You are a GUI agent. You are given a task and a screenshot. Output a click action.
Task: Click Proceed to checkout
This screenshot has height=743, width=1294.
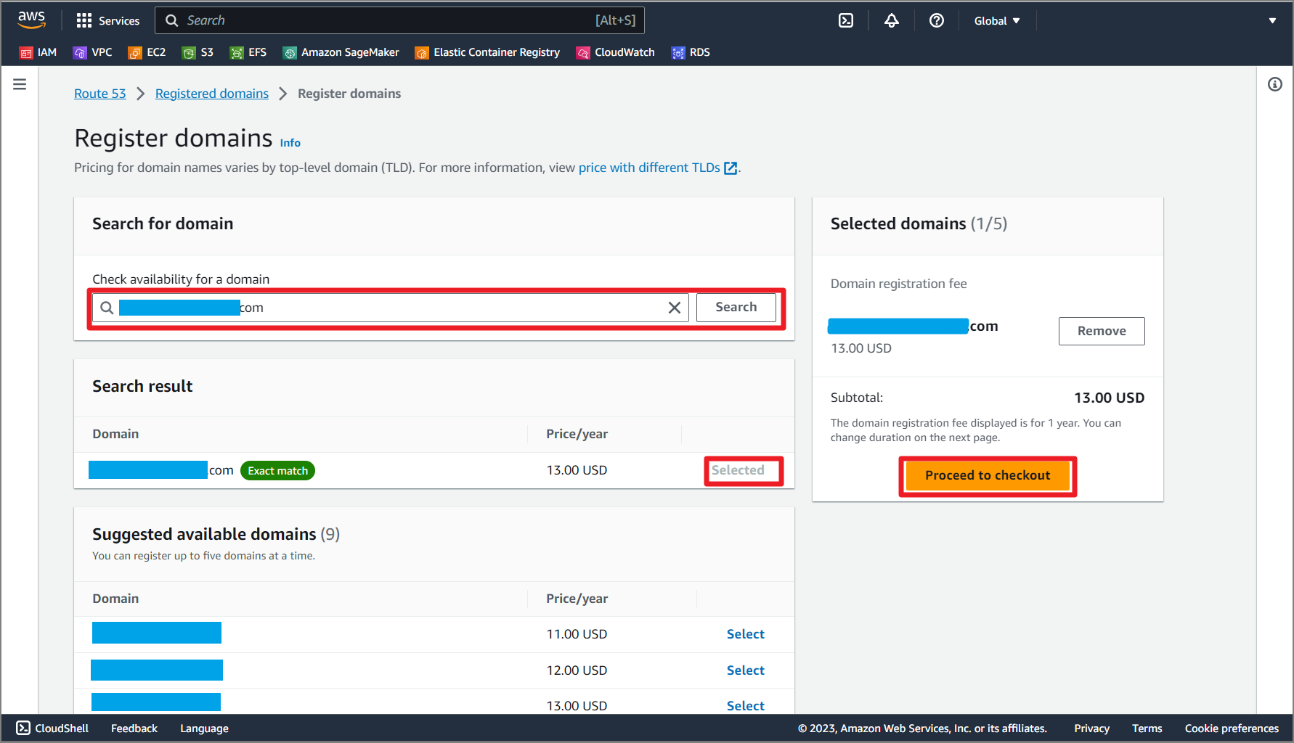click(x=988, y=475)
